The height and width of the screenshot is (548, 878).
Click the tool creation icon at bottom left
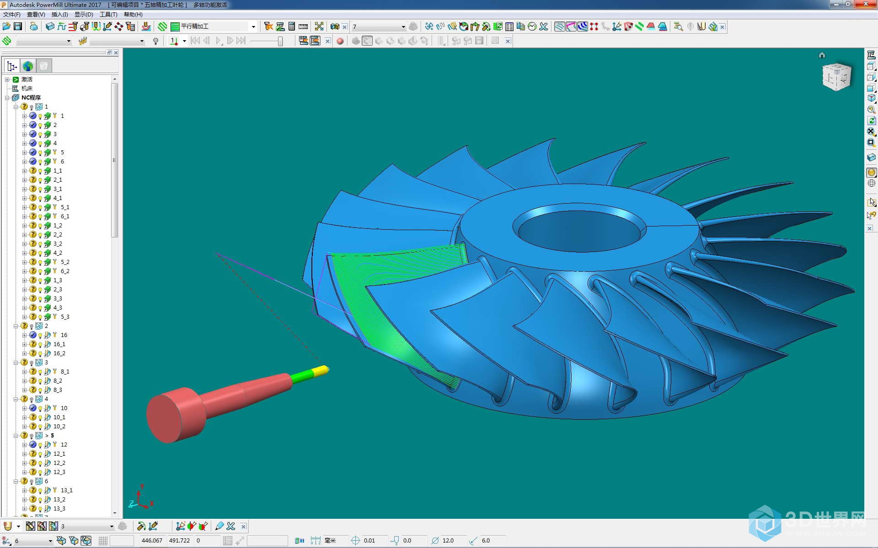pyautogui.click(x=7, y=526)
